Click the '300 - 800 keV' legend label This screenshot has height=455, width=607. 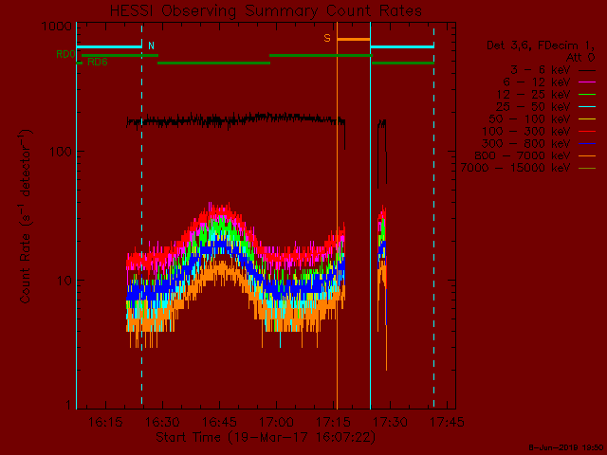pos(525,143)
